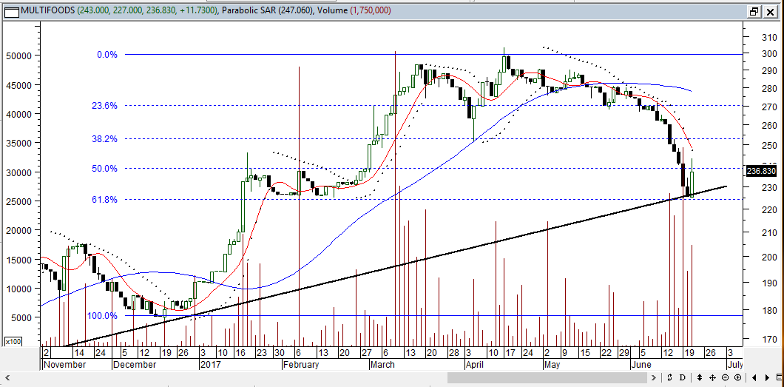Screen dimensions: 784x387
Task: Open the list icon at the bottom toolbar's end
Action: [x=779, y=377]
